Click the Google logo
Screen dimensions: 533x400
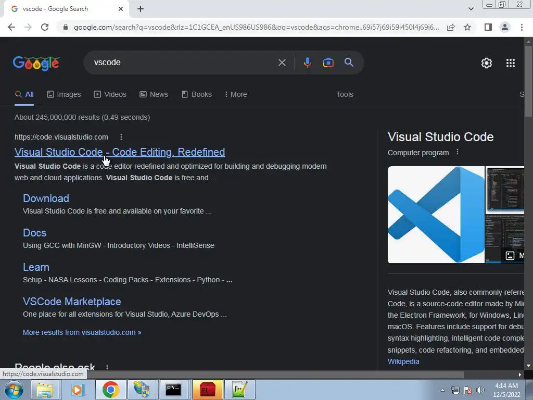click(x=36, y=63)
